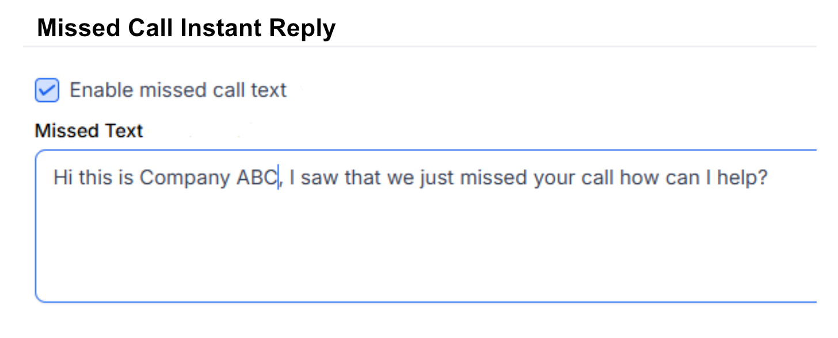
Task: Click the word 'saw' in the message
Action: point(320,178)
